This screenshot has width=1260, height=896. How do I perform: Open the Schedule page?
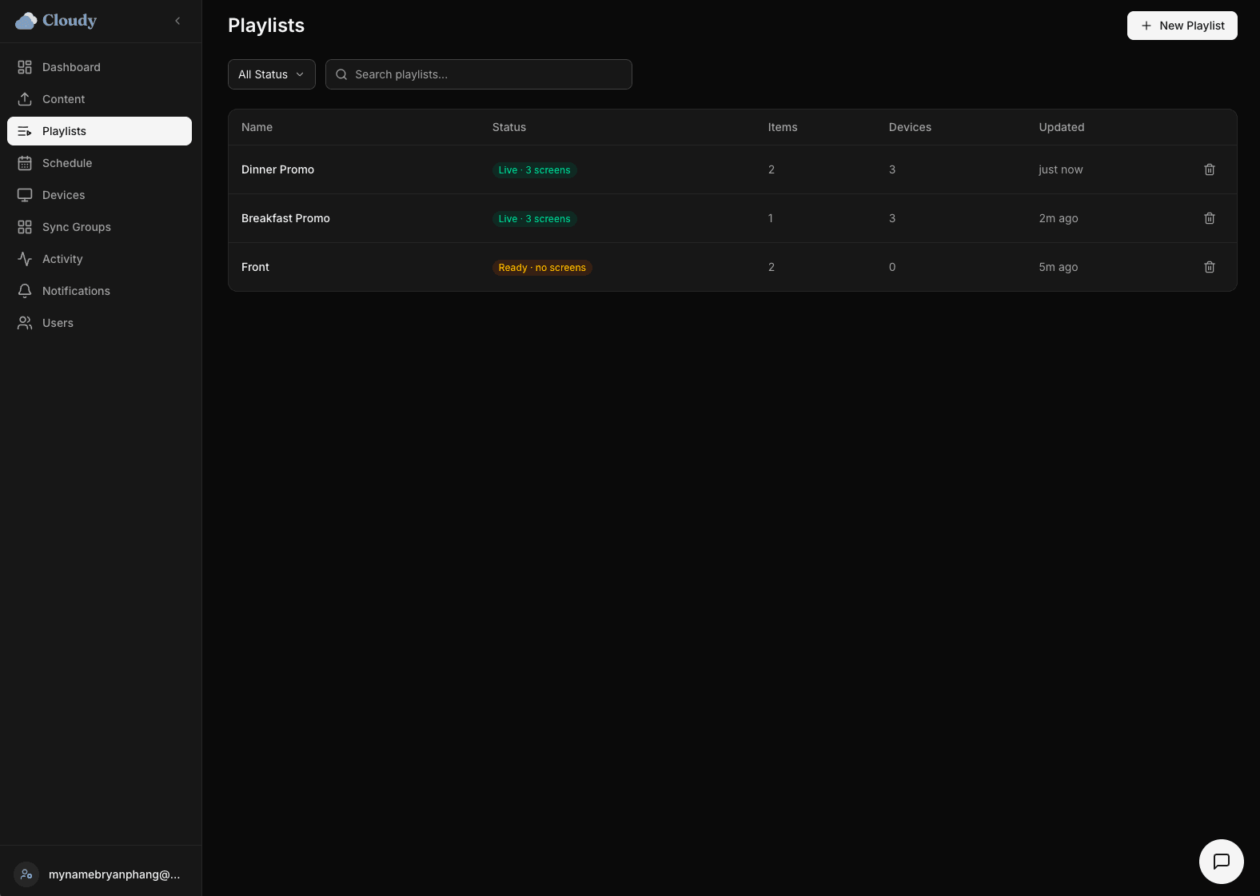tap(99, 163)
